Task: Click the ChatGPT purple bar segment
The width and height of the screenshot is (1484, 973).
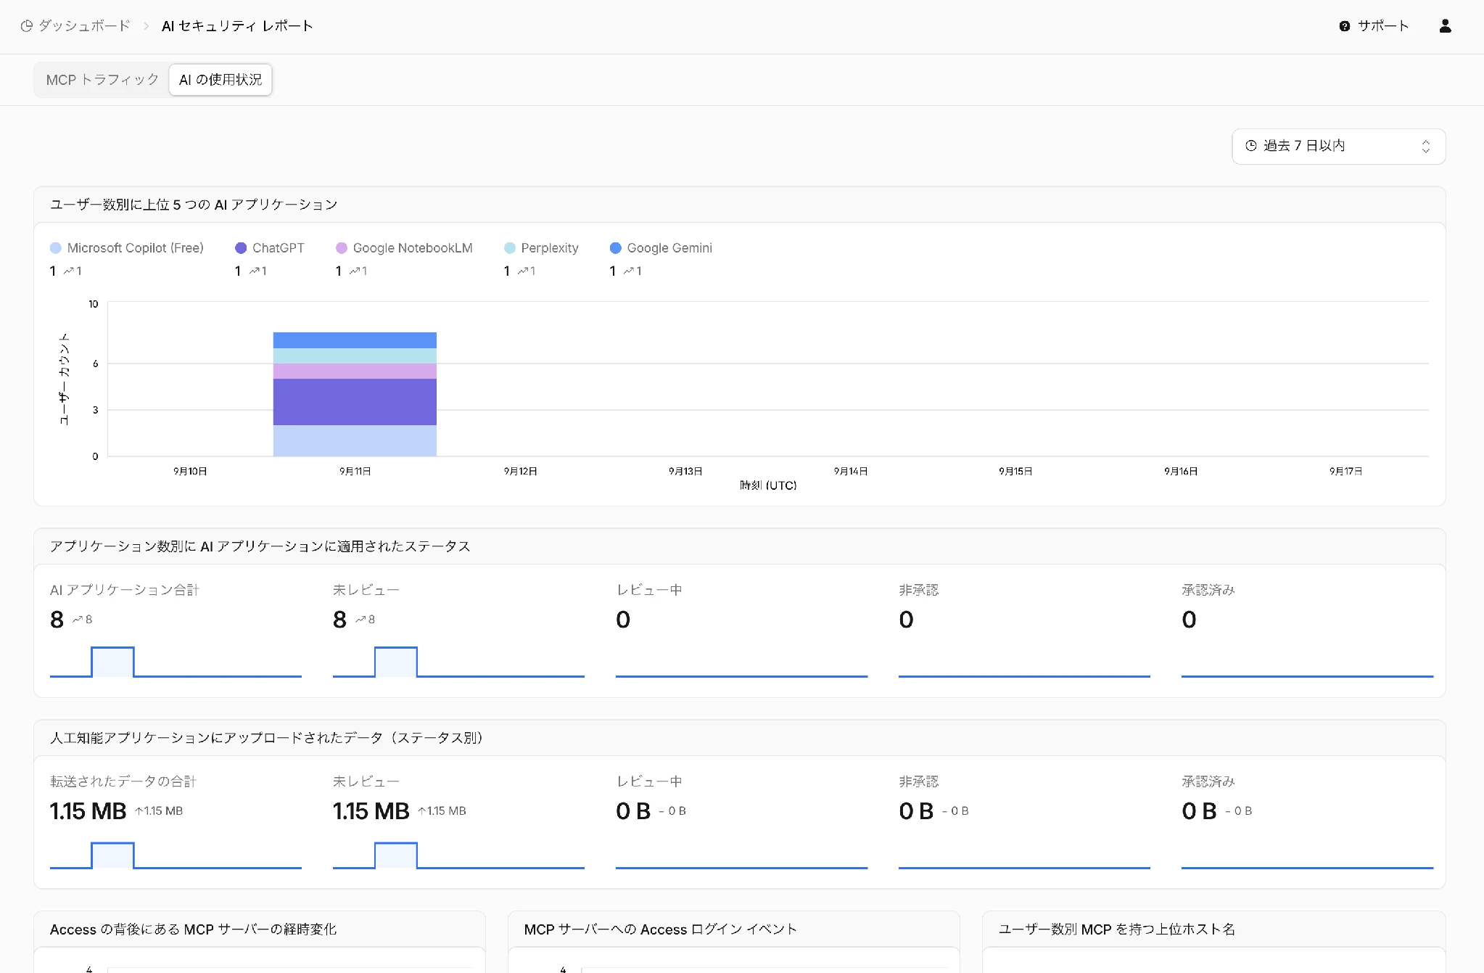Action: [x=355, y=401]
